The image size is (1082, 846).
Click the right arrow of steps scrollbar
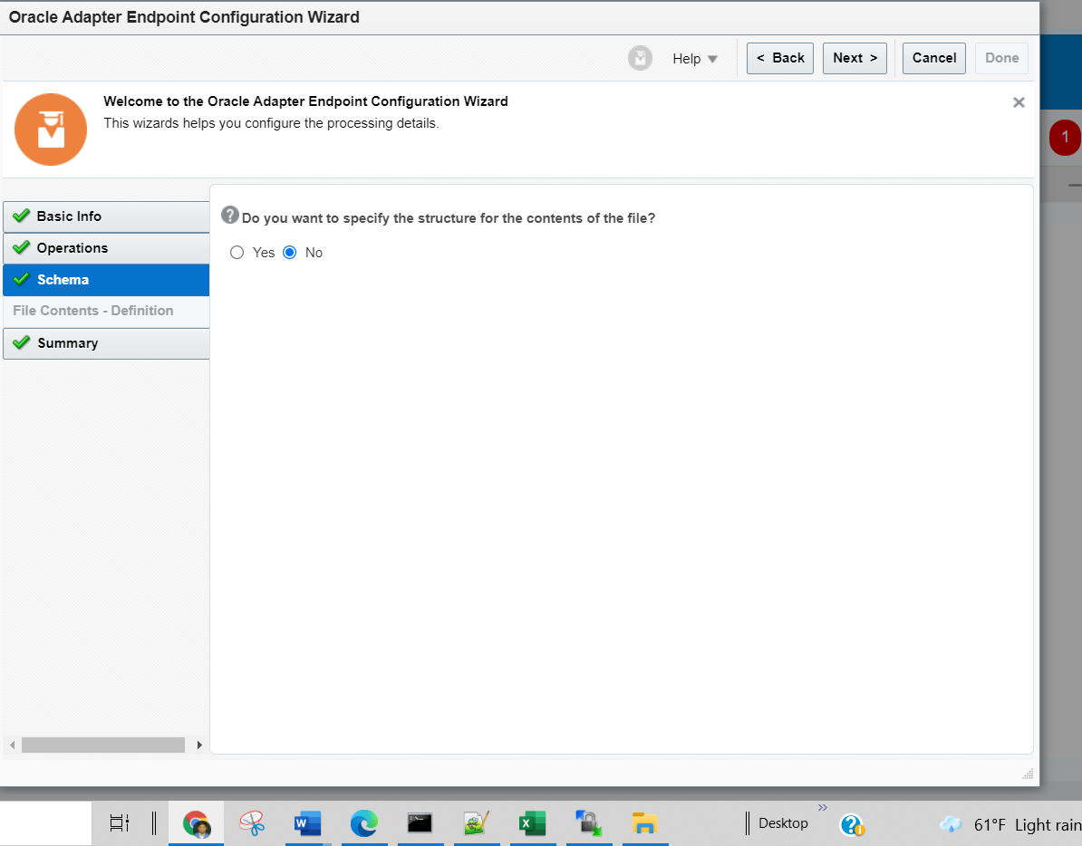(x=199, y=745)
